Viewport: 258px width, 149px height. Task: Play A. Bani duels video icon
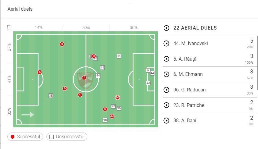(166, 121)
